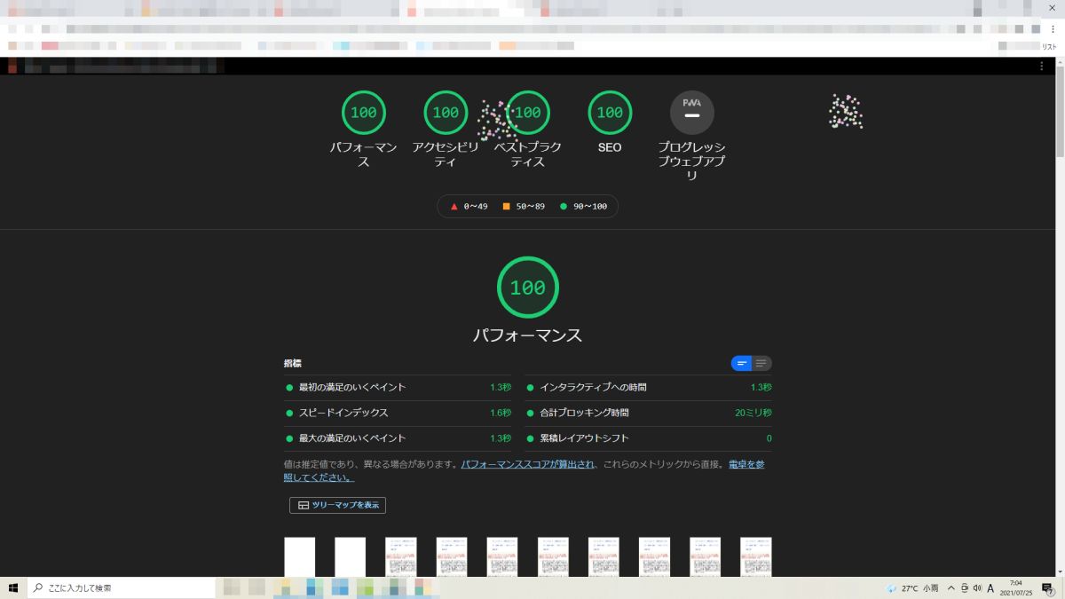The image size is (1065, 599).
Task: Show hidden system tray icons chevron
Action: pyautogui.click(x=951, y=588)
